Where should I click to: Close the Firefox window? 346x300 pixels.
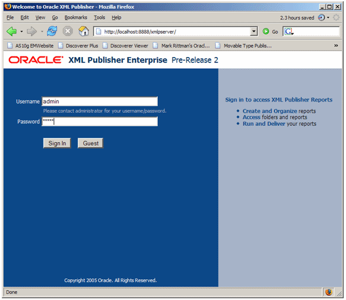(x=337, y=7)
